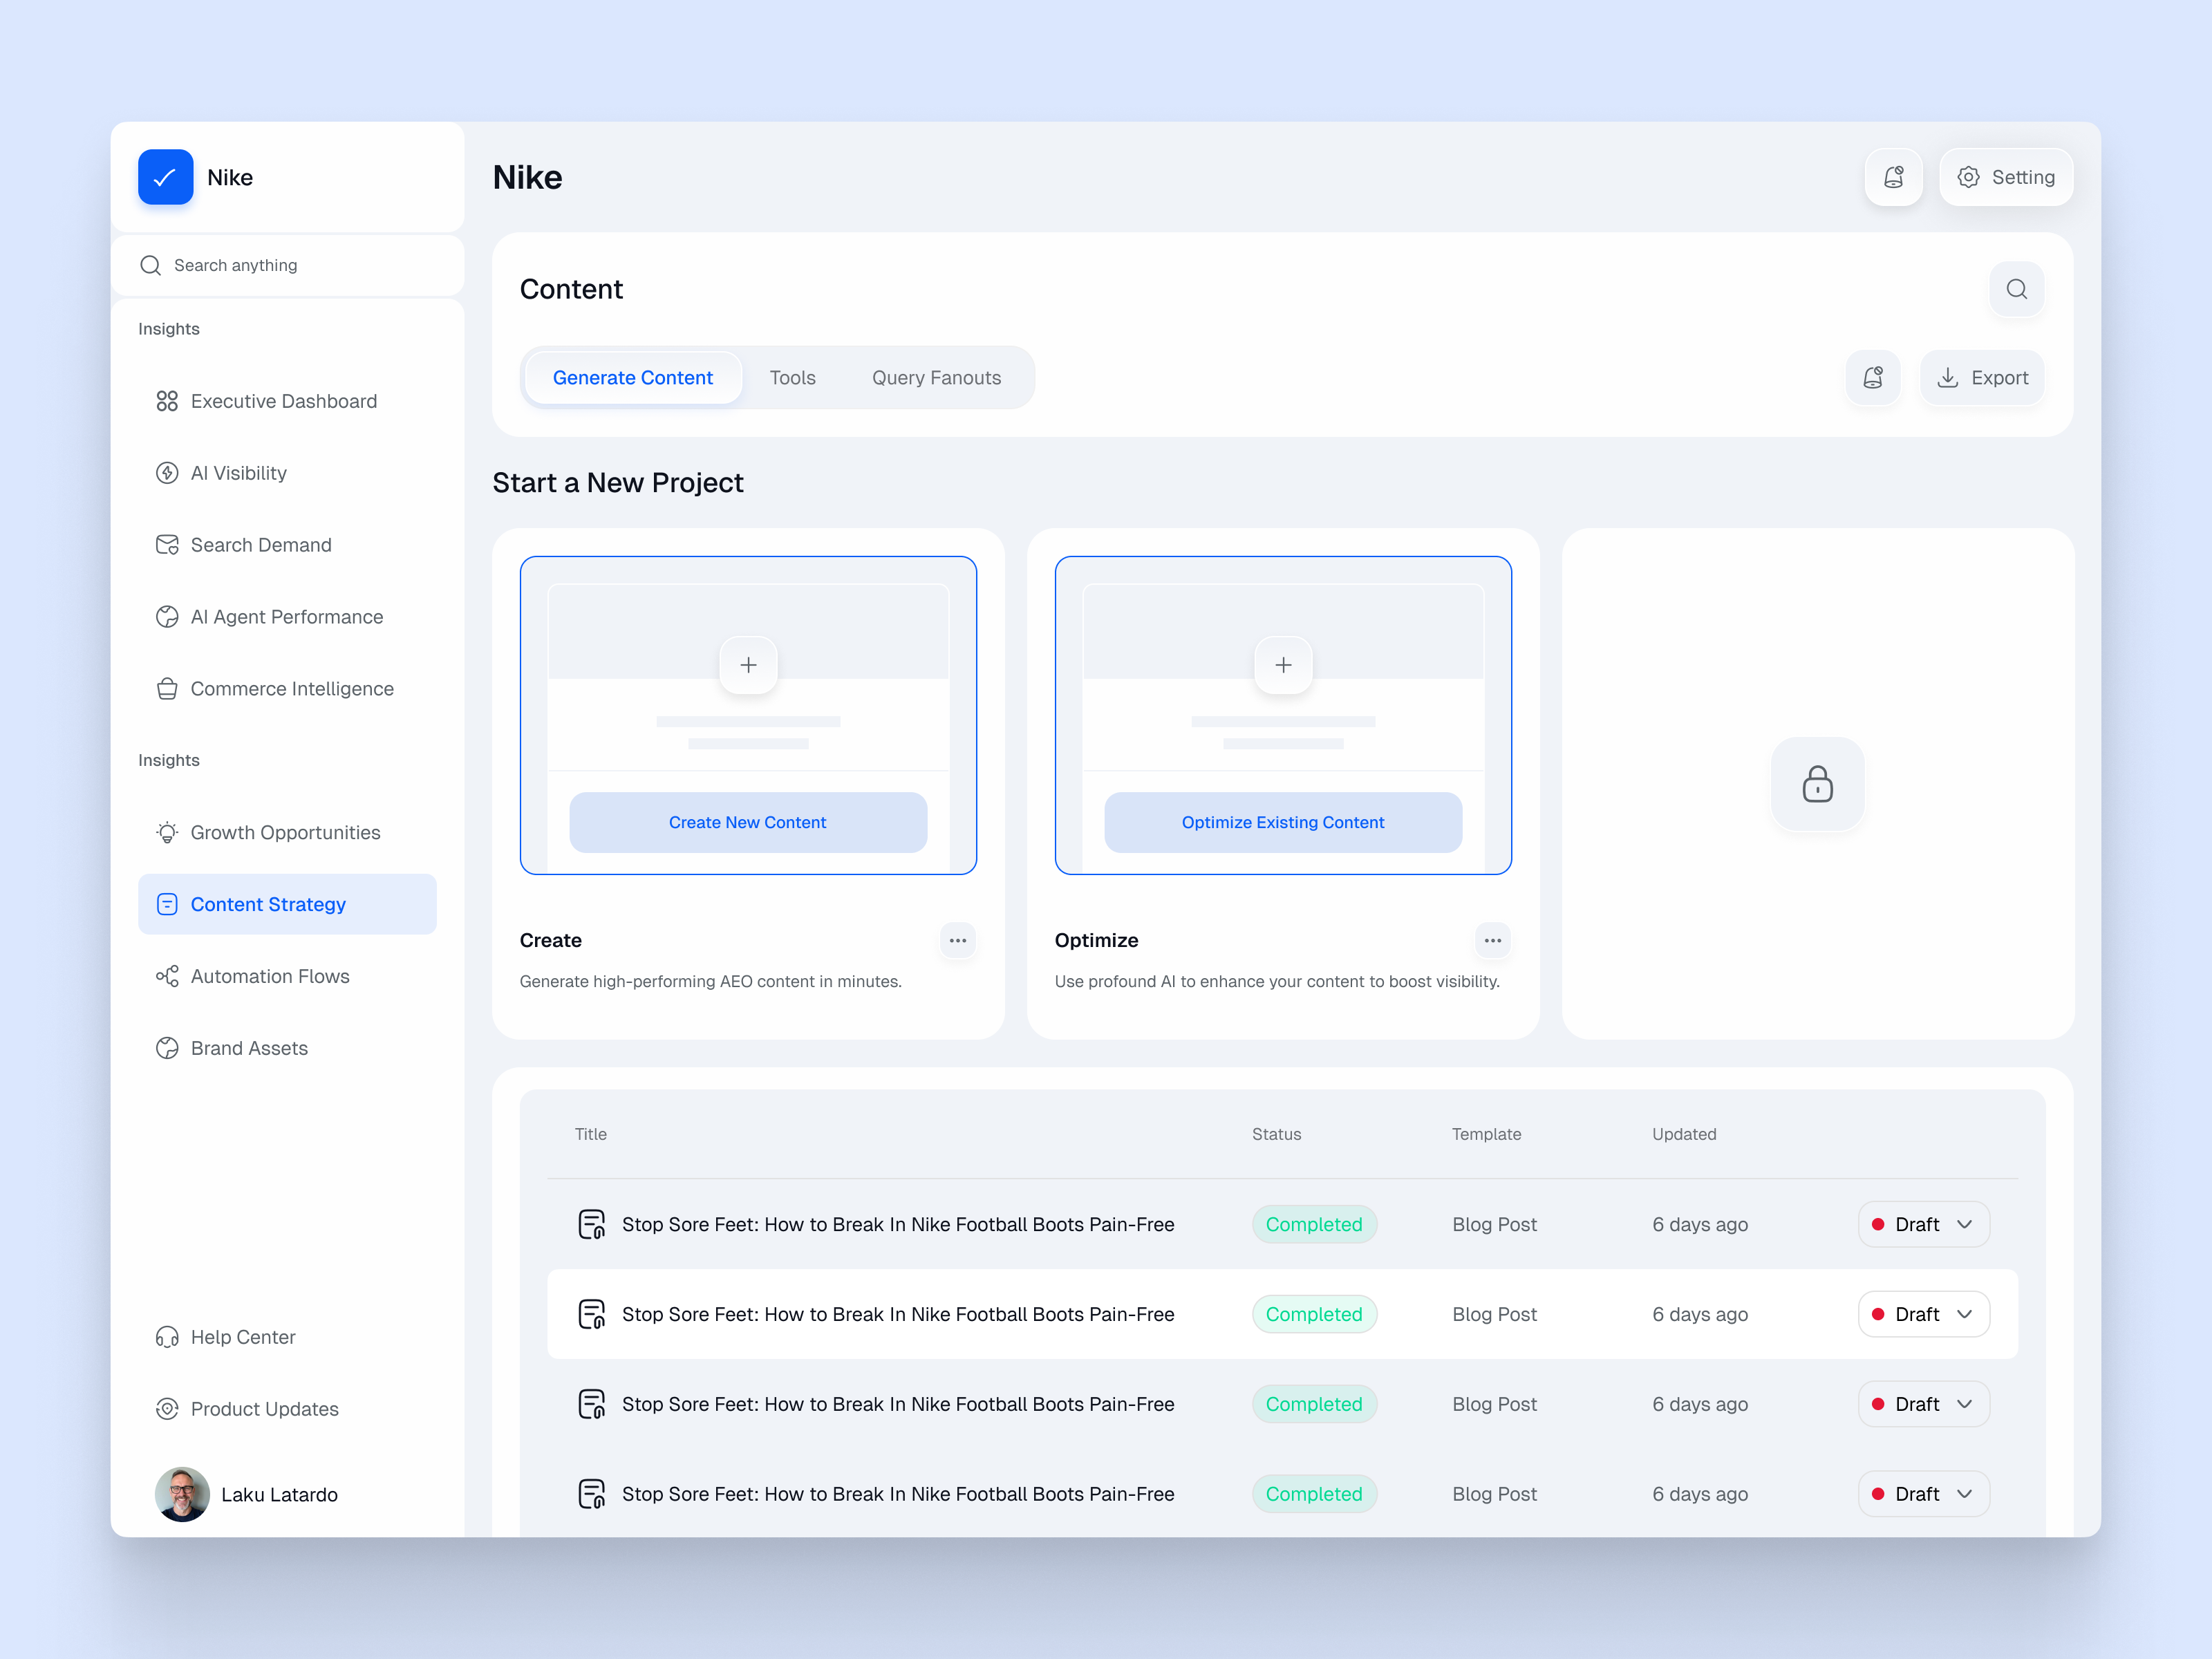
Task: Click the Help Center headset icon
Action: pyautogui.click(x=167, y=1337)
